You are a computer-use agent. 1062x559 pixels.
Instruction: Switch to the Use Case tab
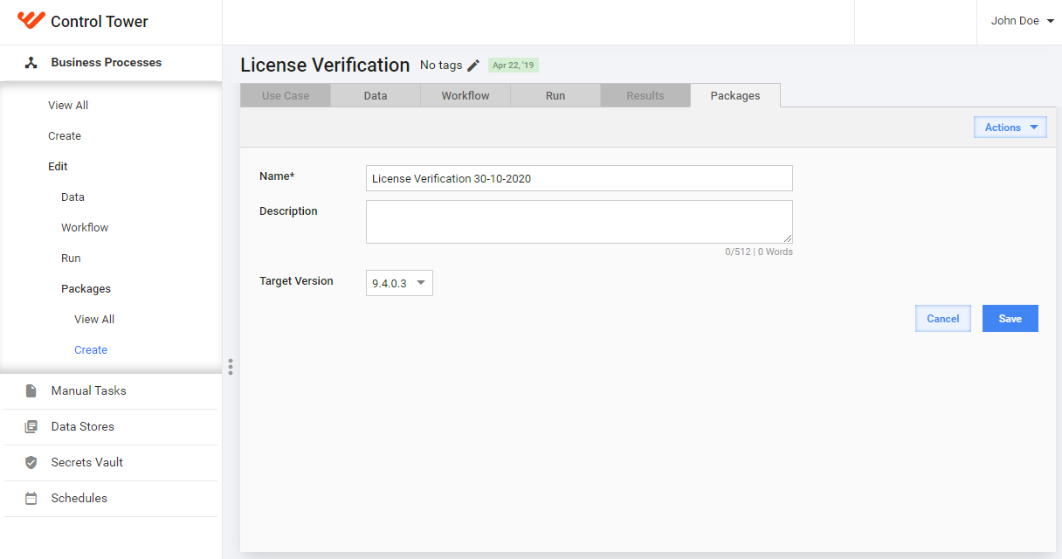tap(286, 96)
